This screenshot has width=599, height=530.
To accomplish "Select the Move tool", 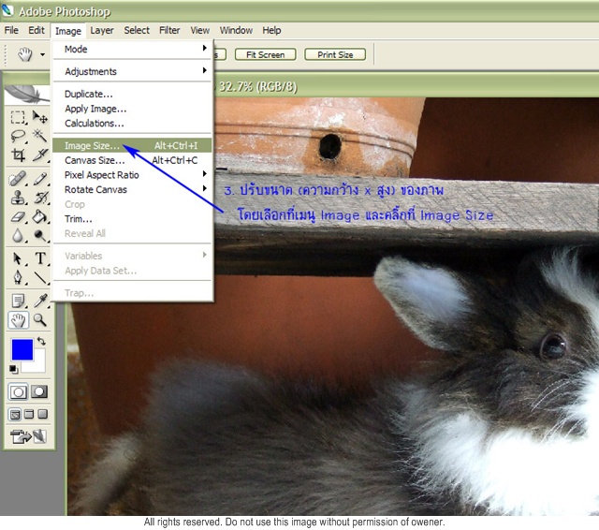I will click(39, 117).
